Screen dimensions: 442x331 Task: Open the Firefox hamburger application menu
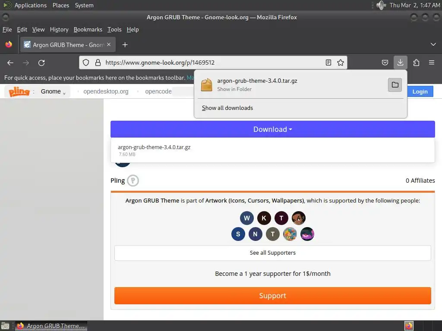[x=432, y=62]
